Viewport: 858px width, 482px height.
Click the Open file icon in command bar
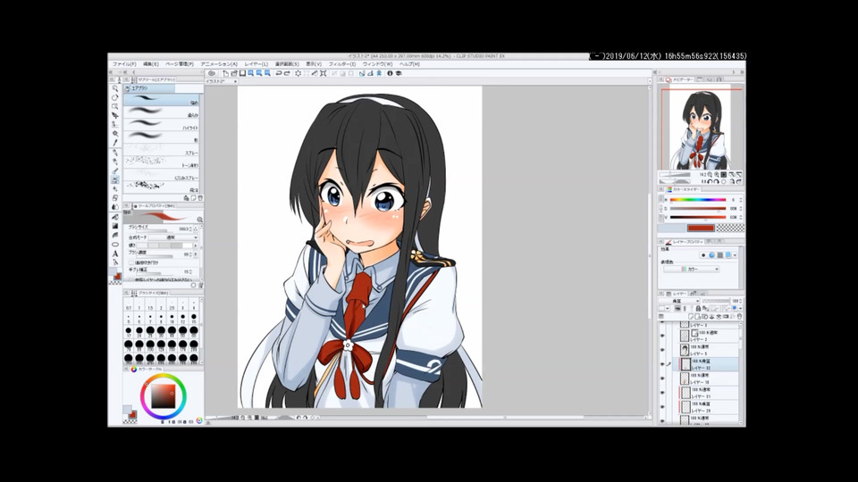click(x=233, y=73)
